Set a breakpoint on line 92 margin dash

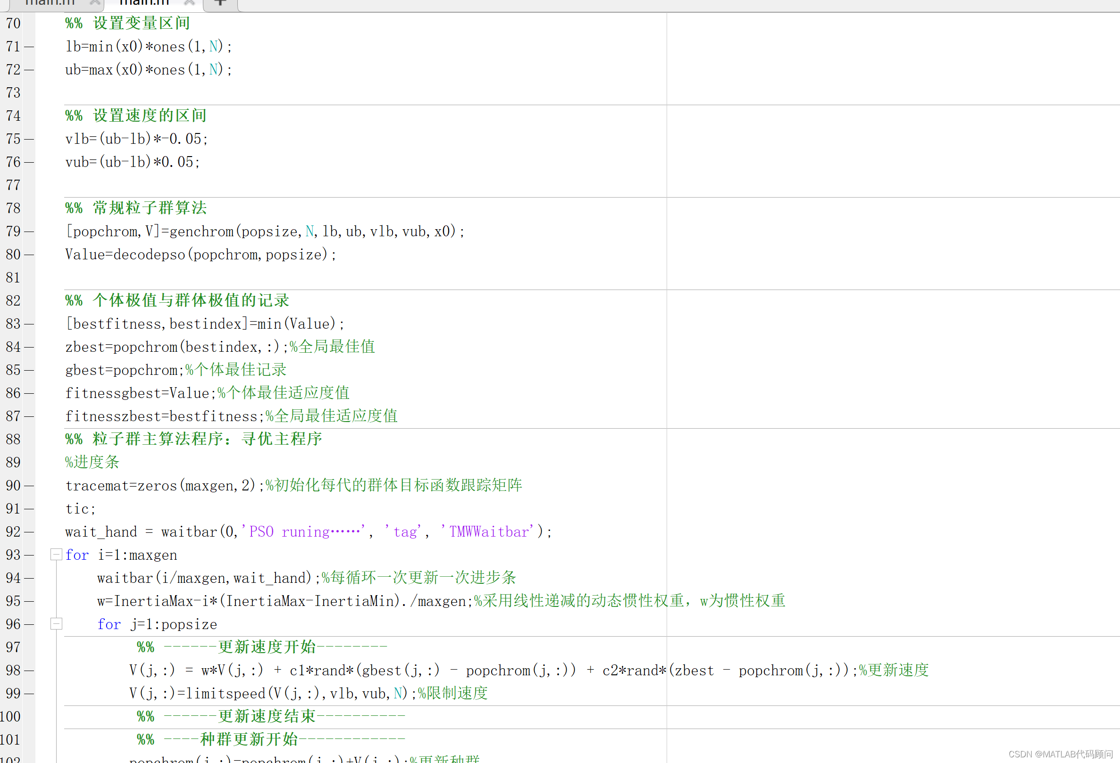coord(30,531)
